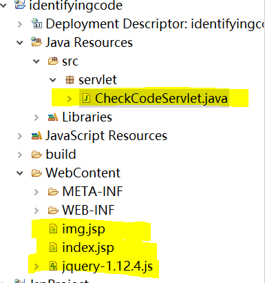Viewport: 265px width, 283px height.
Task: Expand the WEB-INF folder arrow
Action: pyautogui.click(x=36, y=211)
